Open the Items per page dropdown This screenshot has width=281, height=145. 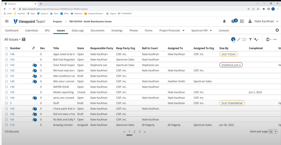tap(273, 132)
